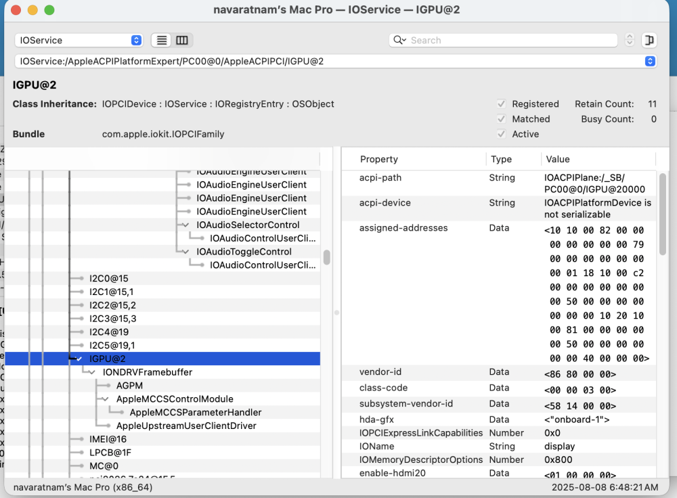Viewport: 677px width, 498px height.
Task: Click the "onboard-1" data value
Action: [577, 420]
